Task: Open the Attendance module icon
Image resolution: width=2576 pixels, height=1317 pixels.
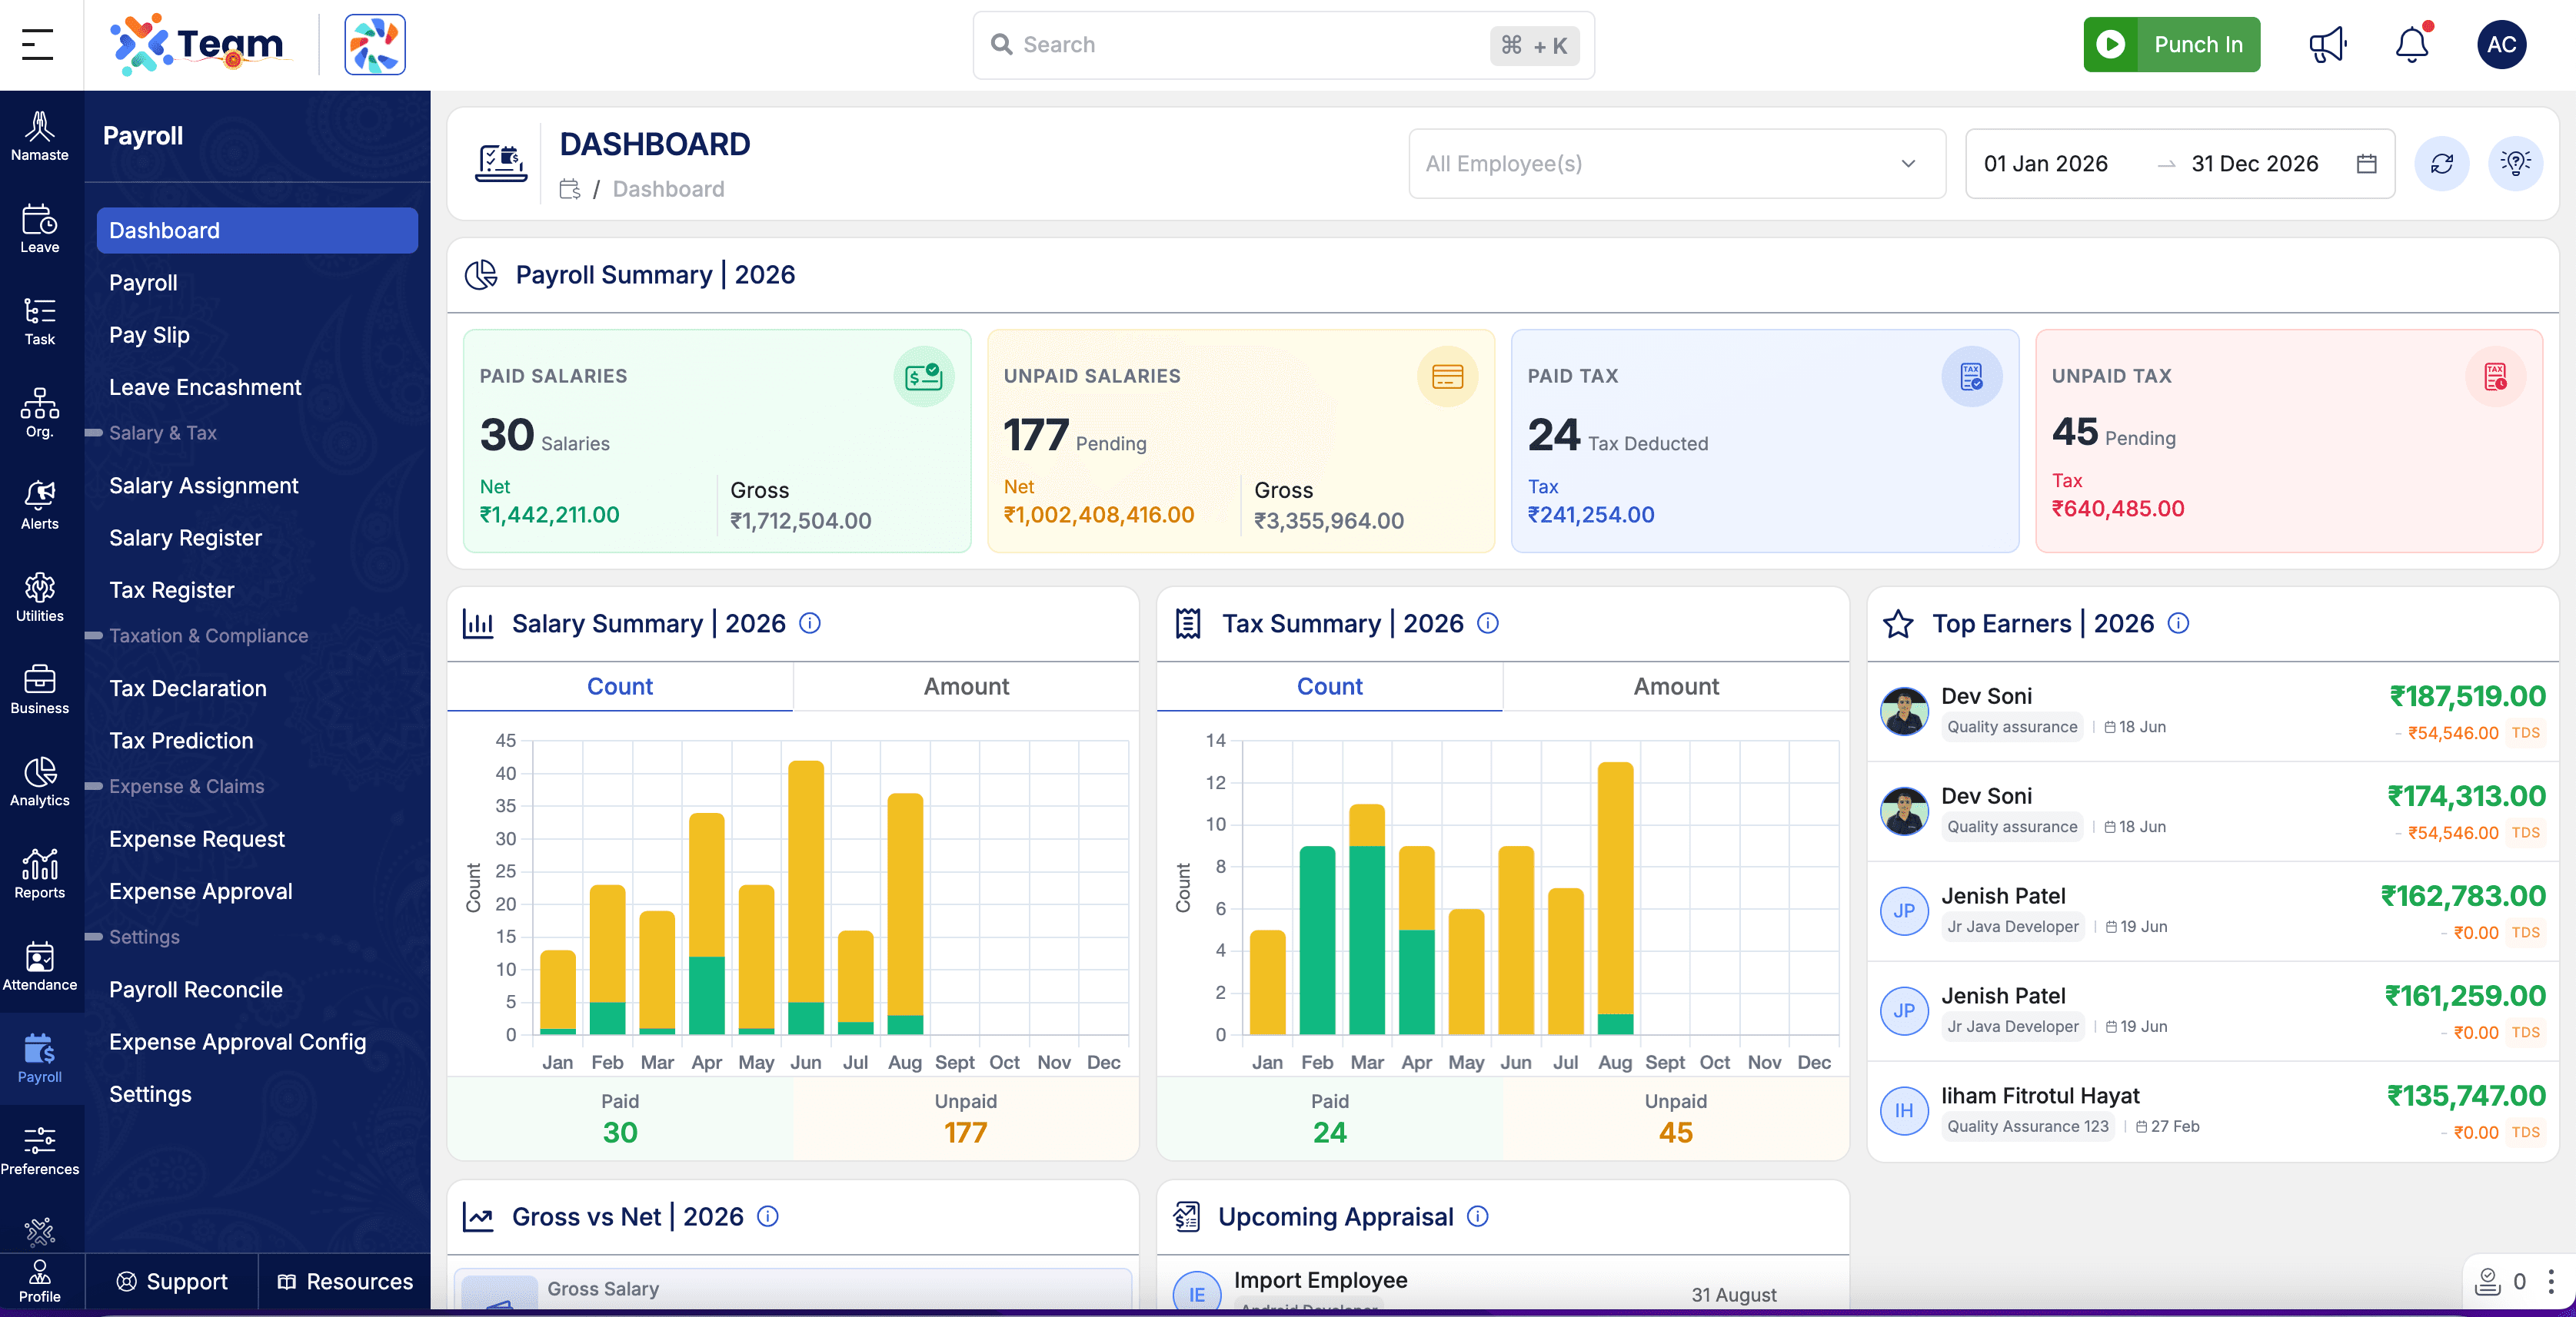Action: point(40,967)
